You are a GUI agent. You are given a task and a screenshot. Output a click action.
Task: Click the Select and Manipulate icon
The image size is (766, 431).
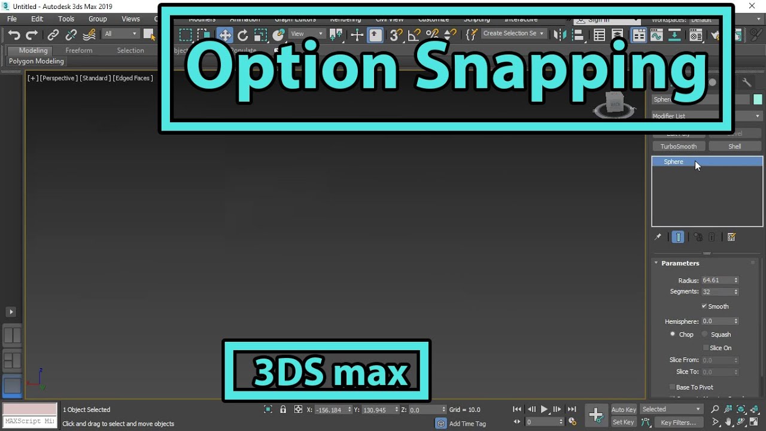[357, 35]
